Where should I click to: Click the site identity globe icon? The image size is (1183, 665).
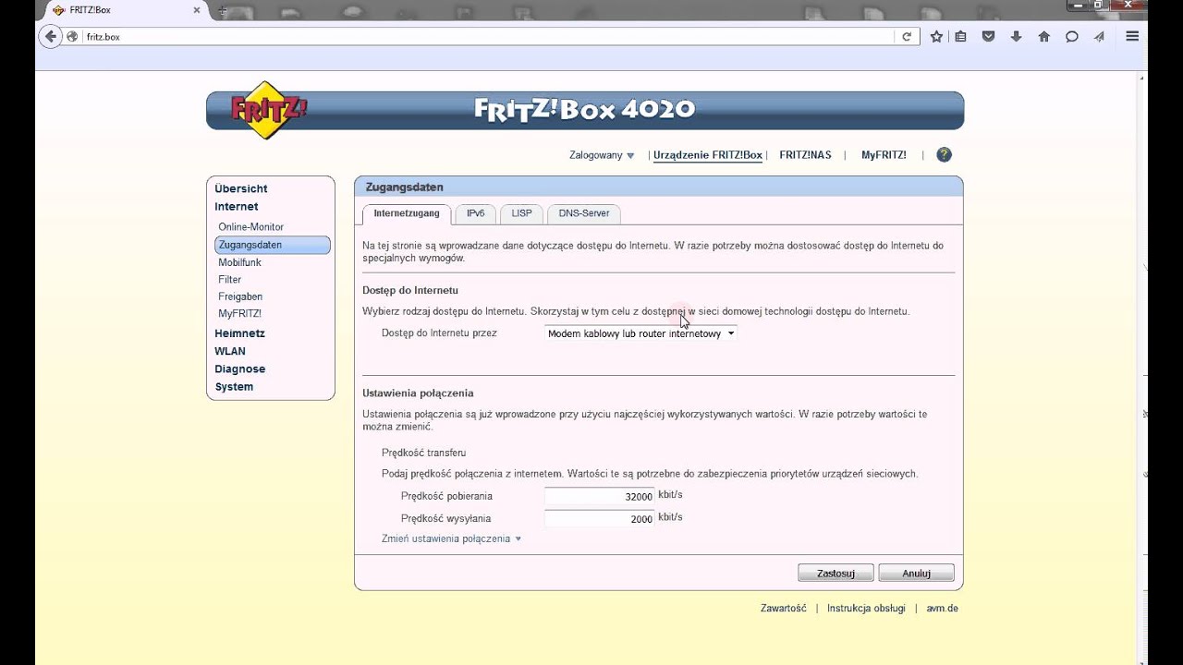point(73,37)
